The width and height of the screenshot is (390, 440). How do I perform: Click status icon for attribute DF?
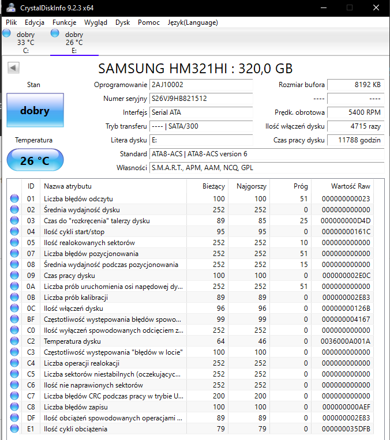[14, 418]
